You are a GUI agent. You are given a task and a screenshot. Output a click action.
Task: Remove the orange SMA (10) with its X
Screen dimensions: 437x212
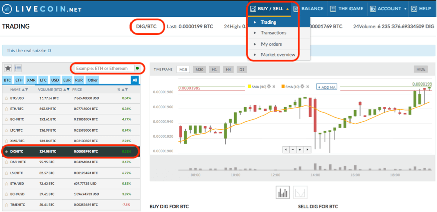pyautogui.click(x=308, y=87)
